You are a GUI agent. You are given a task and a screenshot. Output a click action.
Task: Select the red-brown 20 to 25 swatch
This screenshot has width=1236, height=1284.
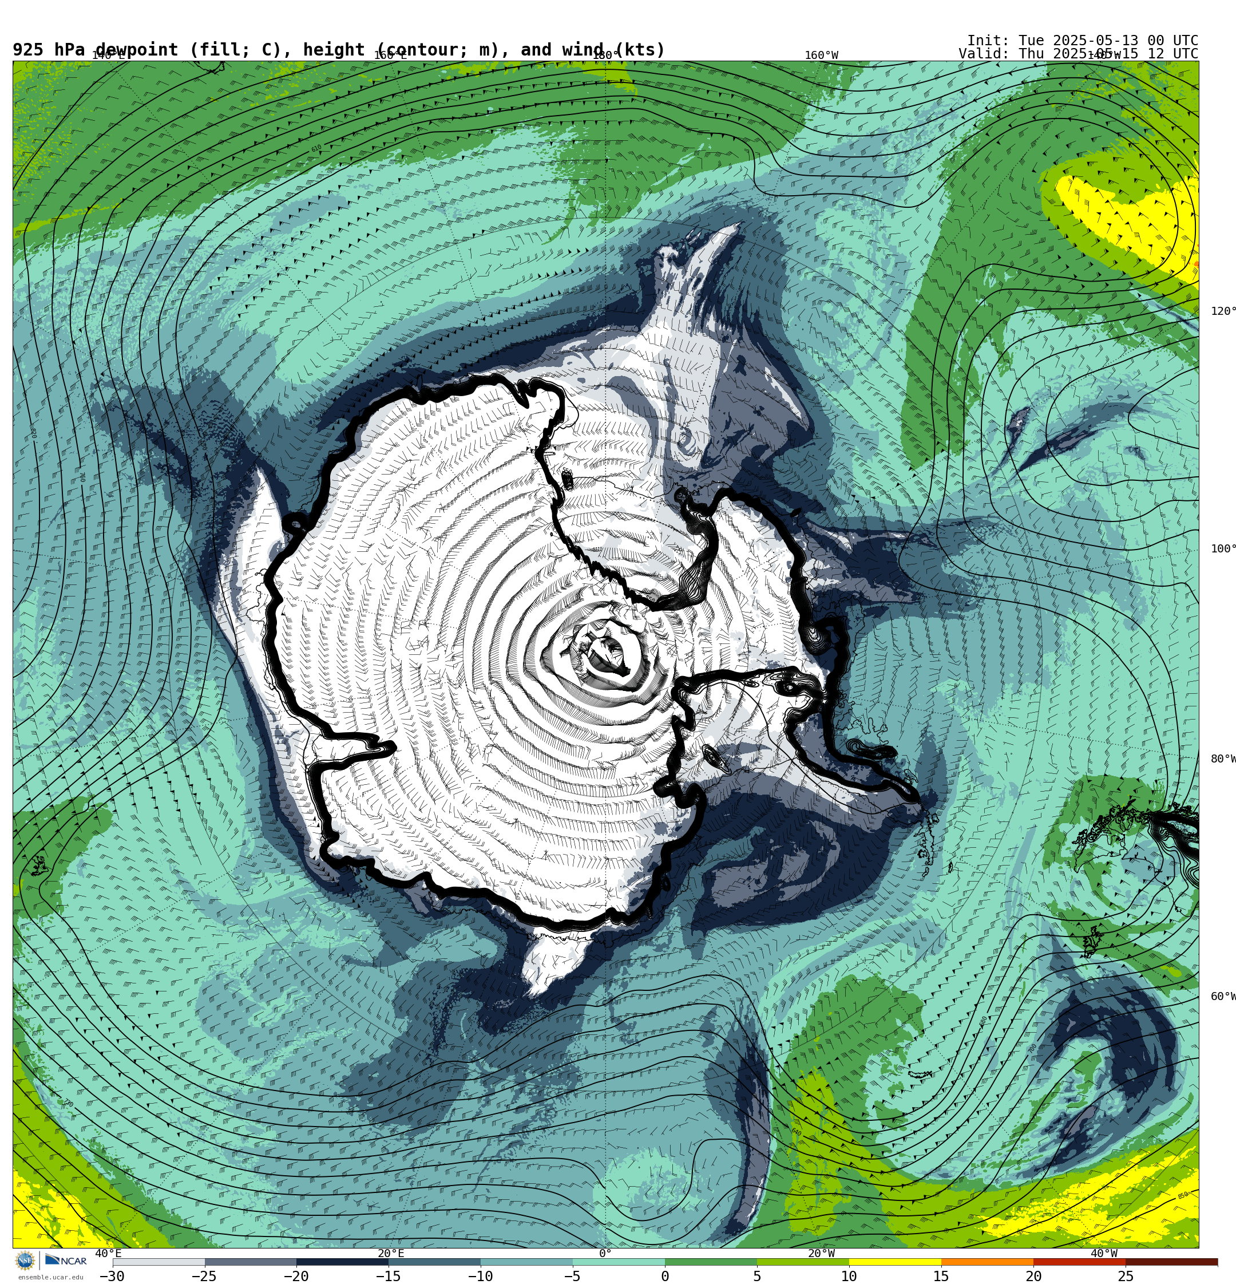[x=1079, y=1262]
